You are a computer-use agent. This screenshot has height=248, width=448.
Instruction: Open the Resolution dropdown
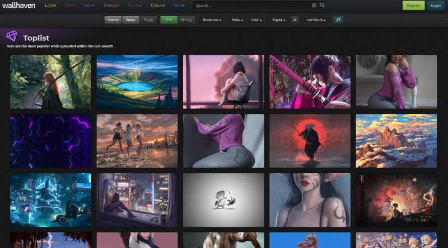coord(212,20)
